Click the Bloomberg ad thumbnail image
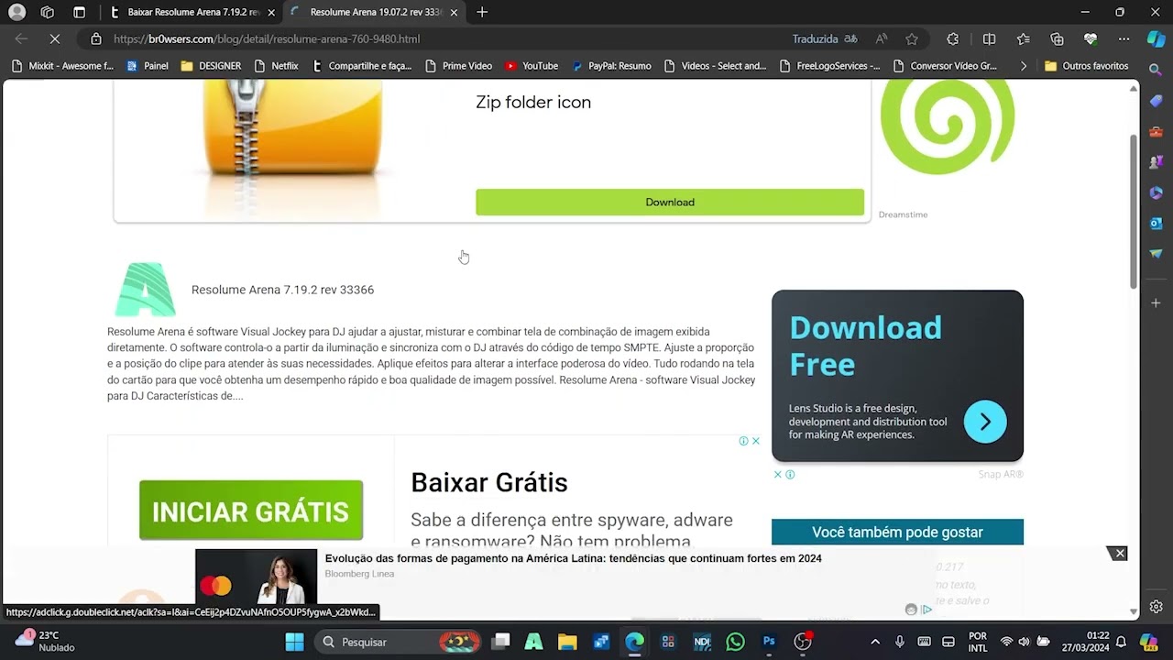 256,576
